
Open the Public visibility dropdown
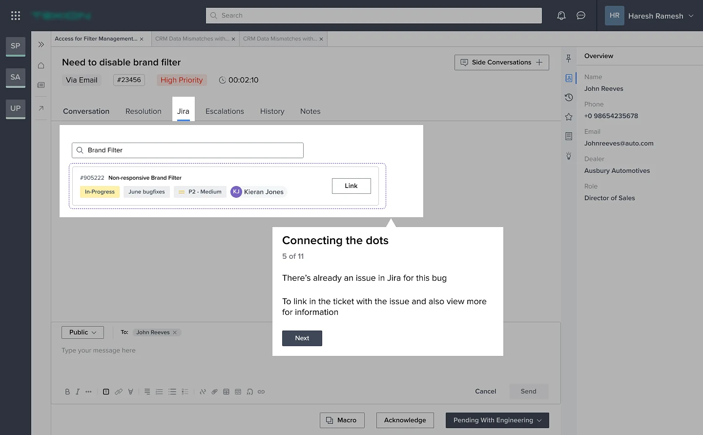coord(83,332)
